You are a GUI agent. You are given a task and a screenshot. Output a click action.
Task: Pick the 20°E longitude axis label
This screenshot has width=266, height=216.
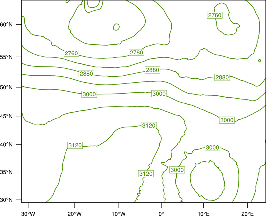tap(247, 214)
